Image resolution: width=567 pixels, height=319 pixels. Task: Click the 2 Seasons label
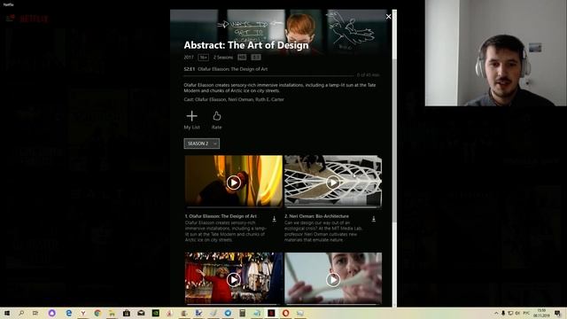223,57
